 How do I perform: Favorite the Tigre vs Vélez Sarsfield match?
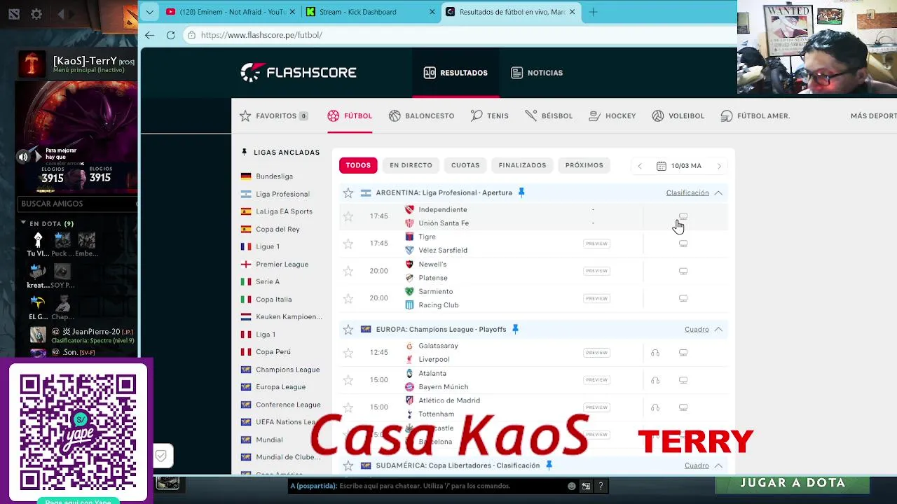coord(348,244)
